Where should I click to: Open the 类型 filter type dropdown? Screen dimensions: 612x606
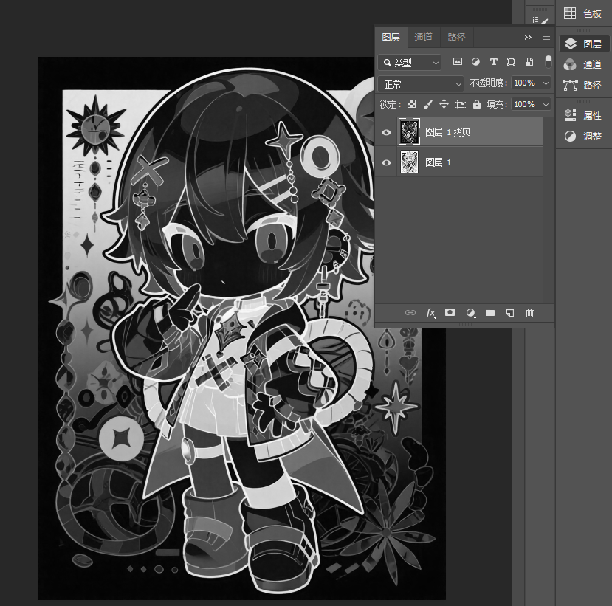(410, 63)
